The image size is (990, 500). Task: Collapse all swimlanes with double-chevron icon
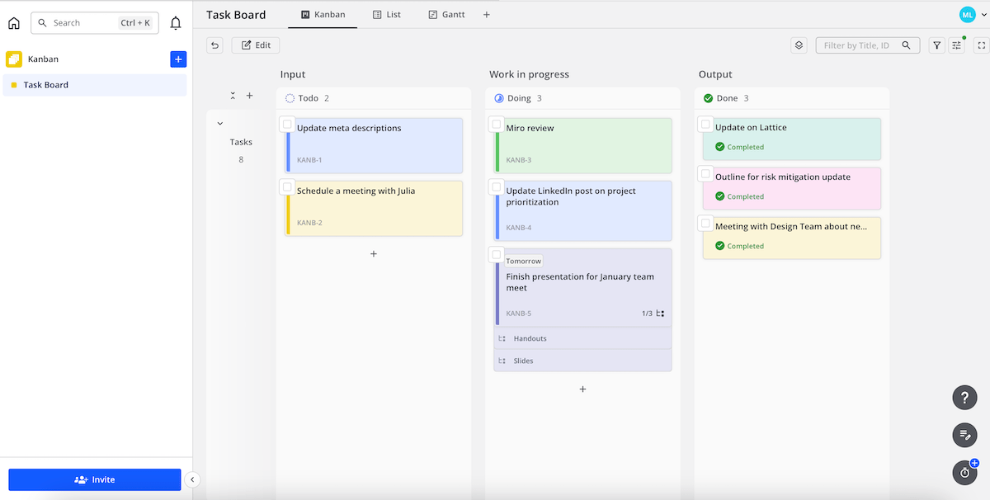pyautogui.click(x=233, y=95)
